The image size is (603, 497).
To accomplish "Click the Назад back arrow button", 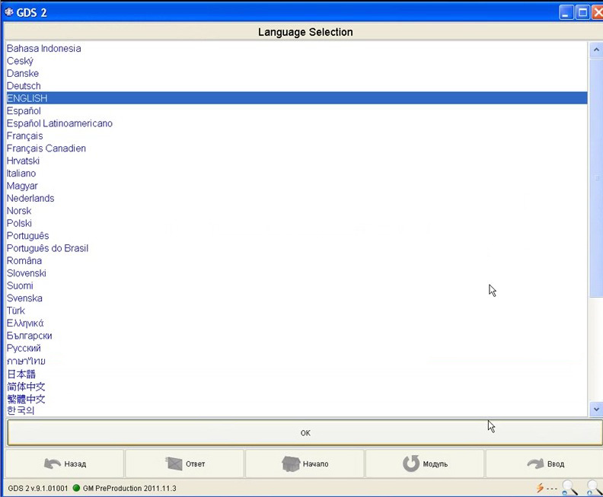I will [x=65, y=464].
